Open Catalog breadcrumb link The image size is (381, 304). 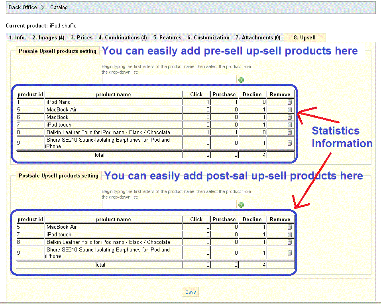(59, 7)
